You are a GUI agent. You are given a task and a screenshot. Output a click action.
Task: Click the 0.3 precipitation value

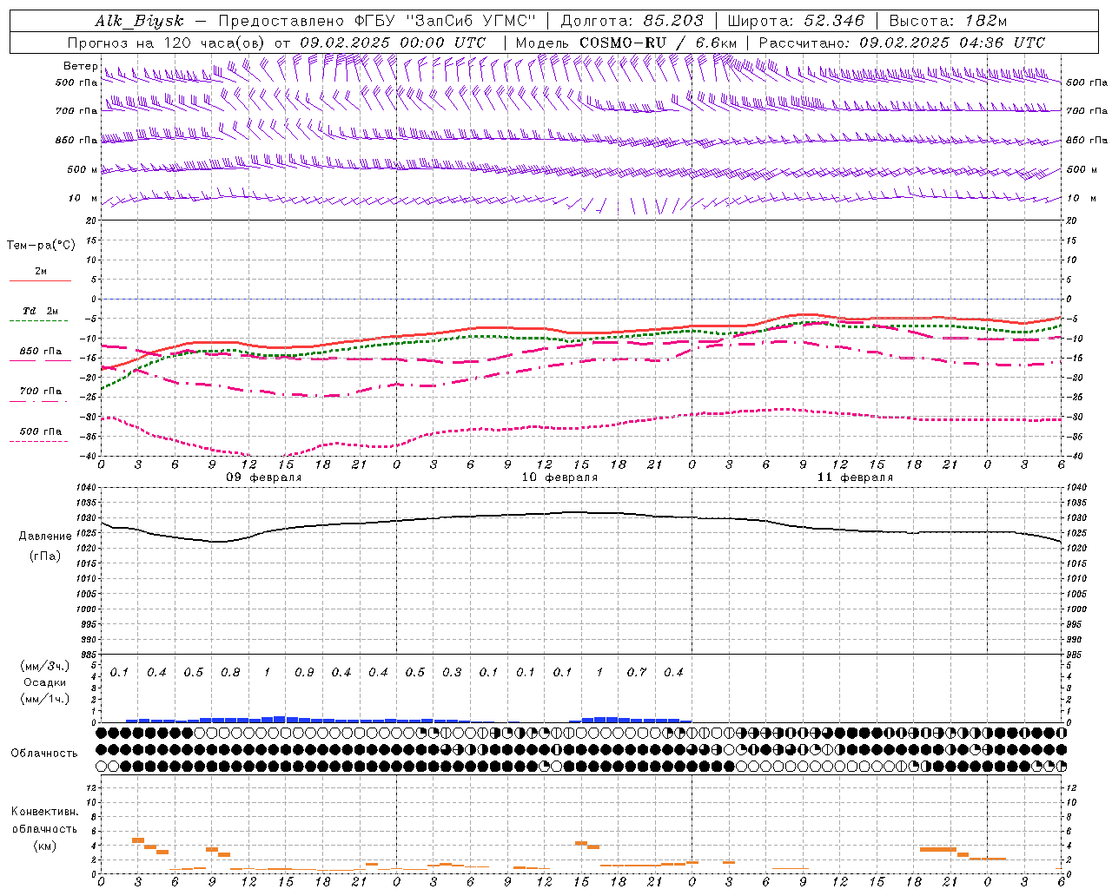click(452, 672)
